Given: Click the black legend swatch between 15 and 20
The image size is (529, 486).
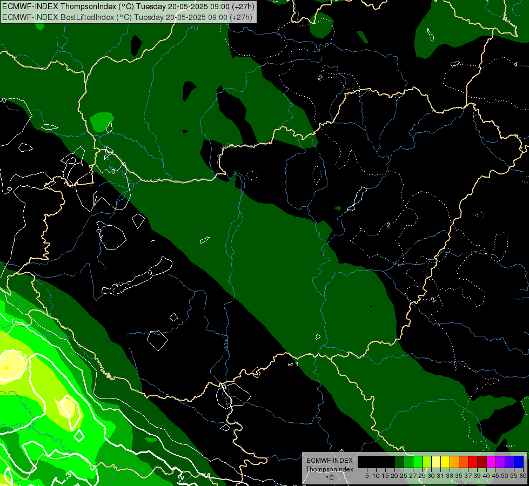Looking at the screenshot, I should pos(390,462).
